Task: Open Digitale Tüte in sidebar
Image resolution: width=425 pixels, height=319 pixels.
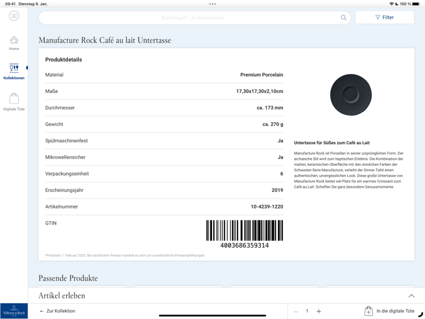Action: click(x=14, y=102)
